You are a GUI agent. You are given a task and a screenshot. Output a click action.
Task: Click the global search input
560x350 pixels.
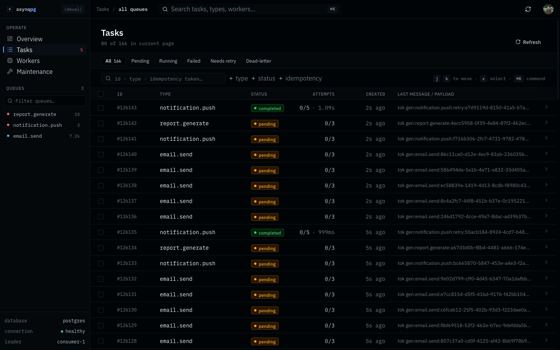point(250,9)
